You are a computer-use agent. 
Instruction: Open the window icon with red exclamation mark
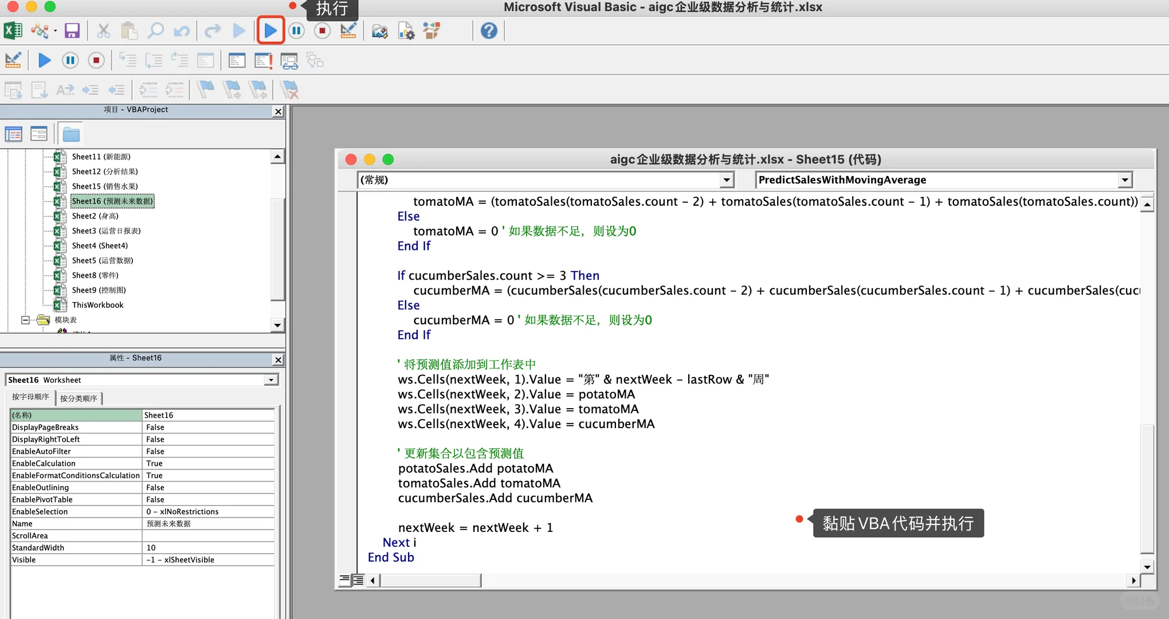(x=263, y=60)
